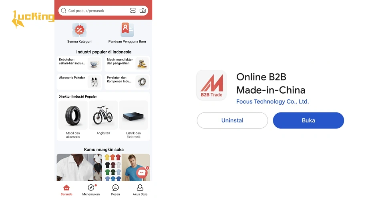Click the Uninstal button
Viewport: 374px width, 200px height.
coord(232,120)
